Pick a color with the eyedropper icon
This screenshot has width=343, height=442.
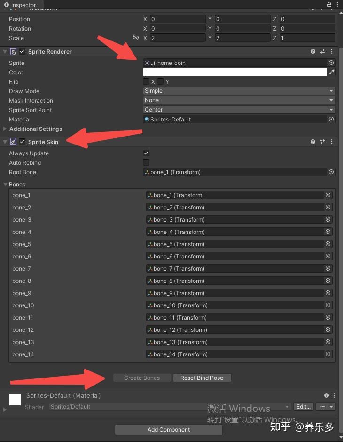pyautogui.click(x=332, y=72)
